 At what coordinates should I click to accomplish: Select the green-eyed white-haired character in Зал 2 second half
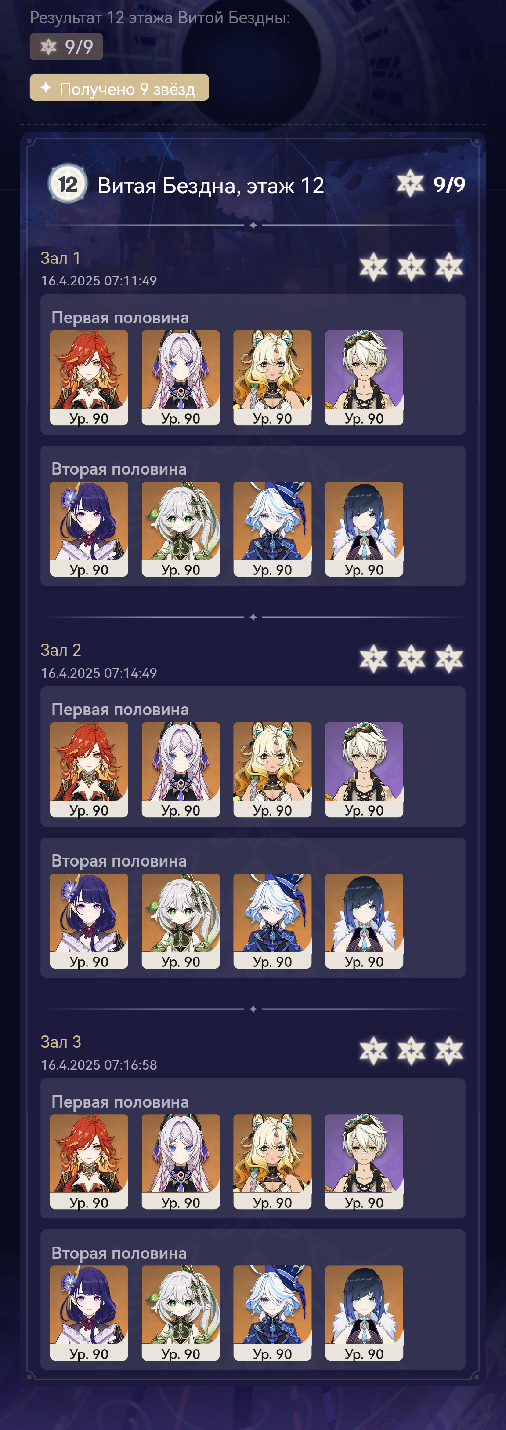point(181,921)
